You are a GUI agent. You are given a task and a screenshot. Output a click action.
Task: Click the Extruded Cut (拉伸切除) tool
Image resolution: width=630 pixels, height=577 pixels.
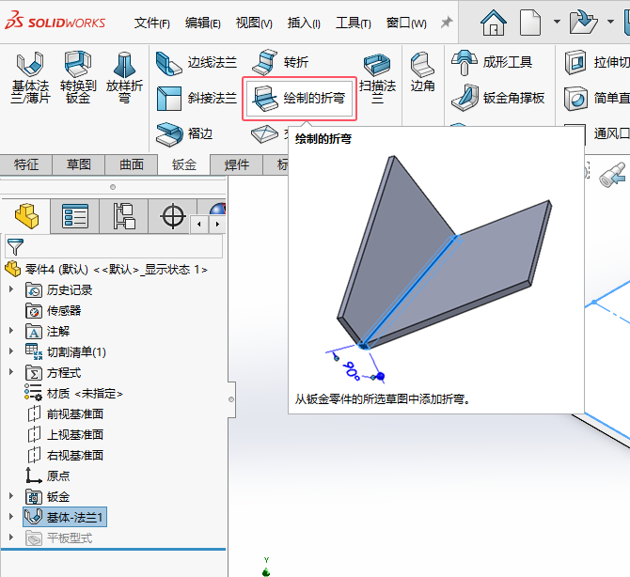tap(597, 63)
